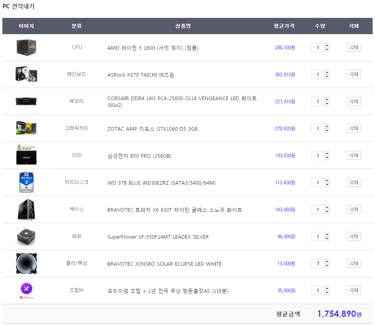Click the 수량 column header
Screen dimensions: 375x326
[x=320, y=26]
